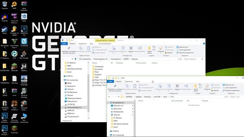Open address history dropdown in Загрузки window

click(x=178, y=59)
